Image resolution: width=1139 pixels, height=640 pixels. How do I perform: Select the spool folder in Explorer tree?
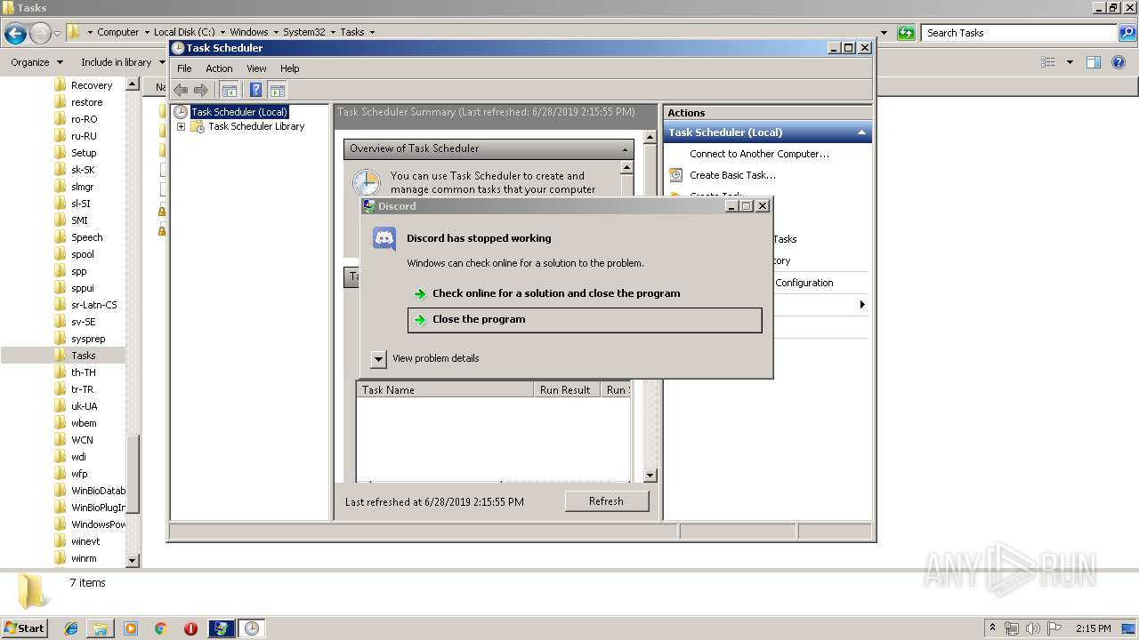[82, 254]
